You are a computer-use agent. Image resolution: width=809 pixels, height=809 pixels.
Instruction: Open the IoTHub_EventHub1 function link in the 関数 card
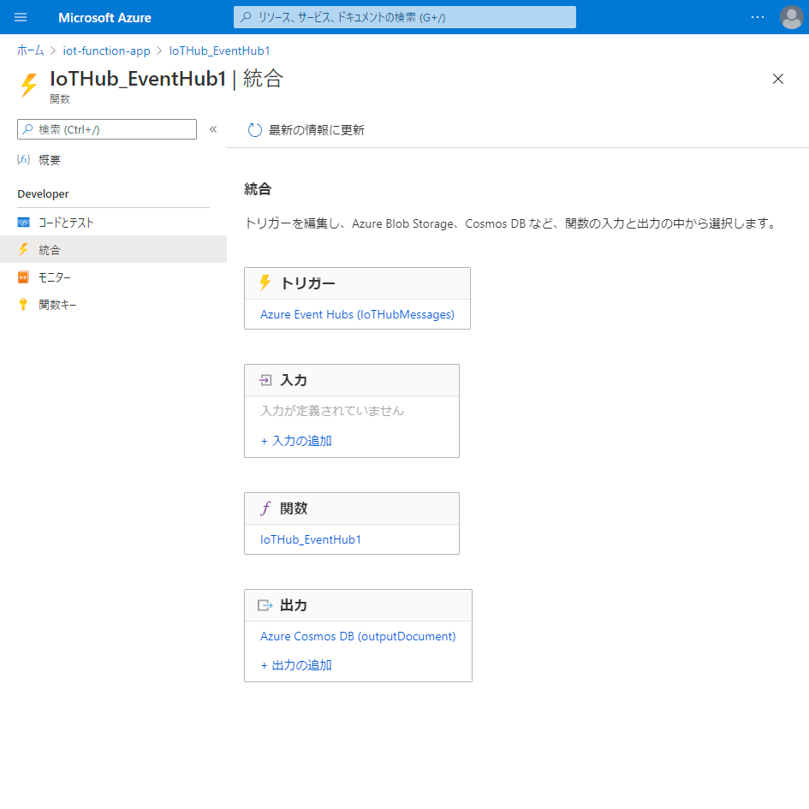pos(311,539)
